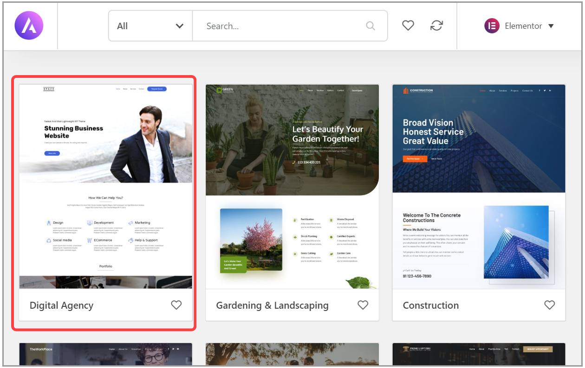Expand the Elementor page builder dropdown arrow

(x=551, y=26)
